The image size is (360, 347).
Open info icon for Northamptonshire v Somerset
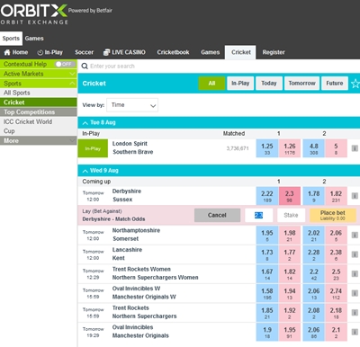355,235
